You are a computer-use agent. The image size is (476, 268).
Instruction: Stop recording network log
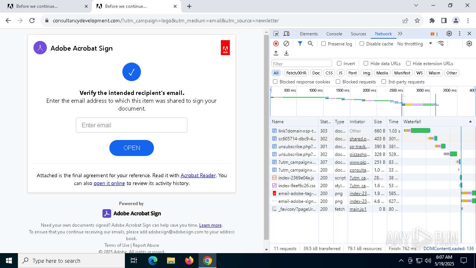point(276,44)
